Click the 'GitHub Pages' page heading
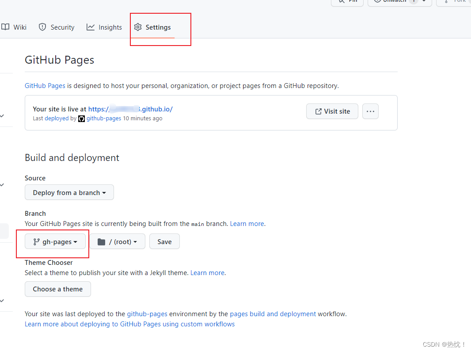 coord(60,60)
